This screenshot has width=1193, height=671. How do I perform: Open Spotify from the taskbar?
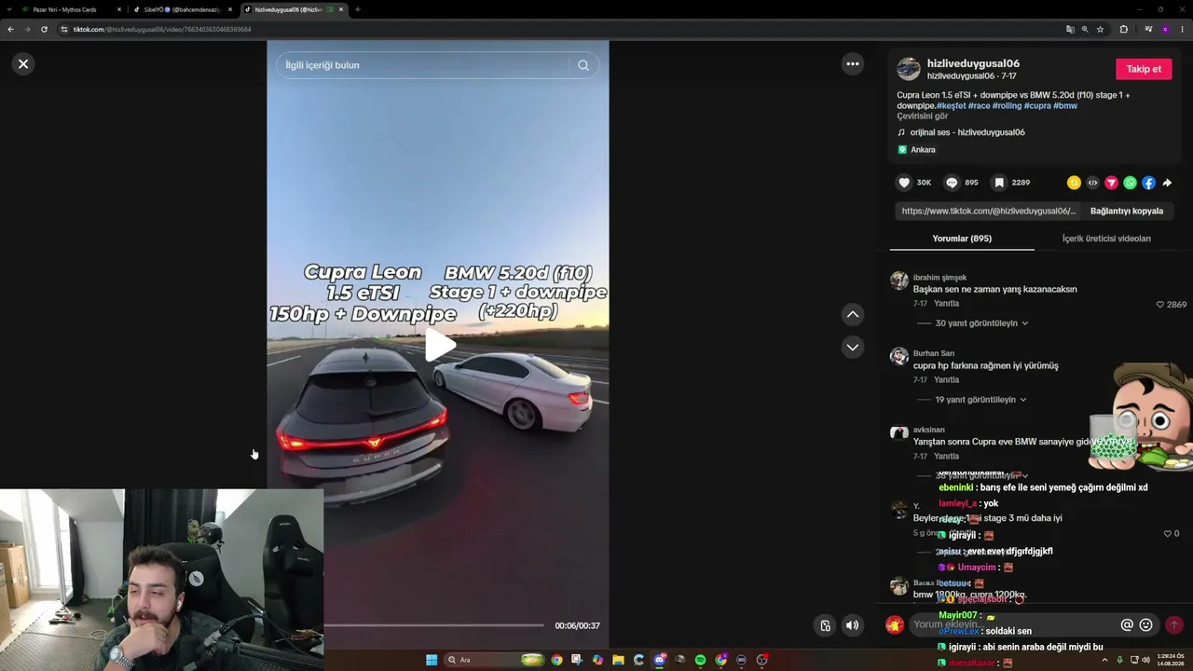[x=700, y=660]
